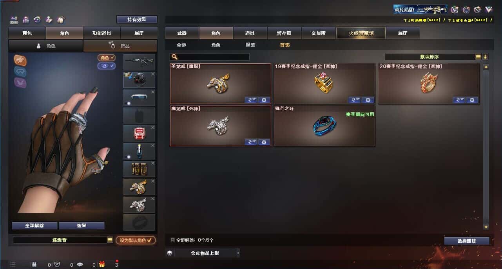Click the 选择删除 button
This screenshot has width=502, height=269.
pyautogui.click(x=467, y=241)
